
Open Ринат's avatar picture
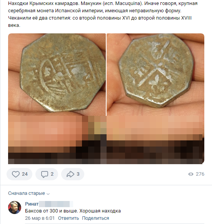pyautogui.click(x=15, y=208)
